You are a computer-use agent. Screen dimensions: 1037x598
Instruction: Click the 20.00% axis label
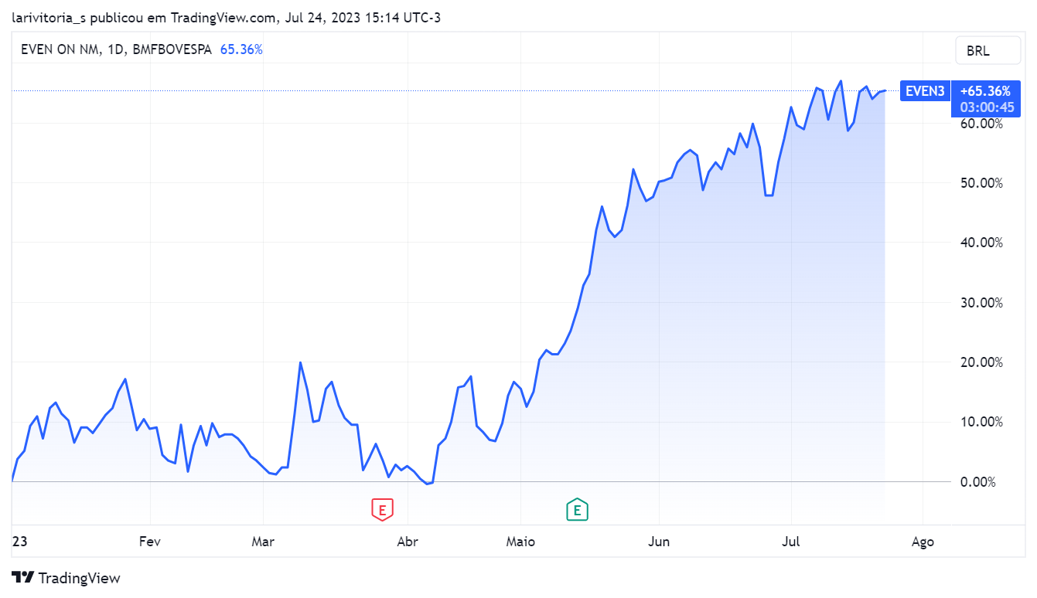[980, 362]
